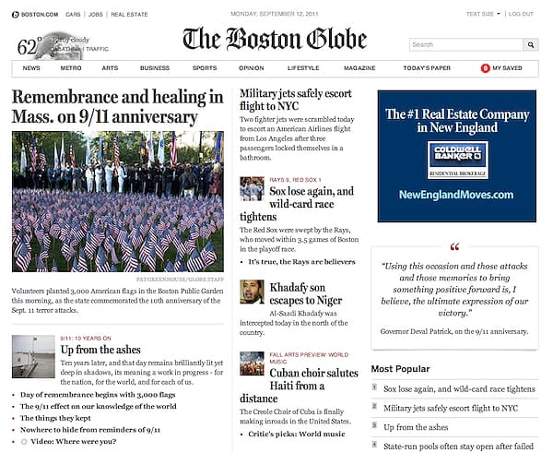The width and height of the screenshot is (553, 453).
Task: Go to the Arts section
Action: coord(110,68)
